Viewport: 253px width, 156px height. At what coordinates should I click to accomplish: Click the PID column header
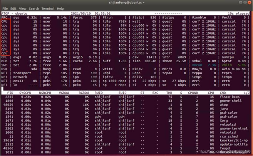(x=10, y=93)
